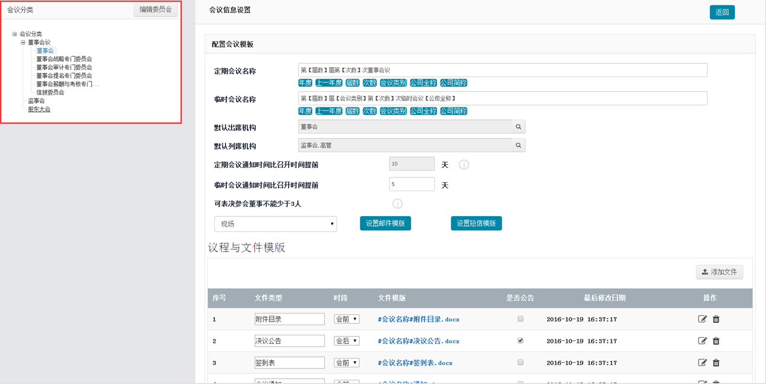Open info icon beside 可表决参会董事不能少于3人

398,204
